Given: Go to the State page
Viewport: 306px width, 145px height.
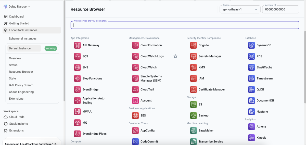Looking at the screenshot, I should tap(12, 78).
